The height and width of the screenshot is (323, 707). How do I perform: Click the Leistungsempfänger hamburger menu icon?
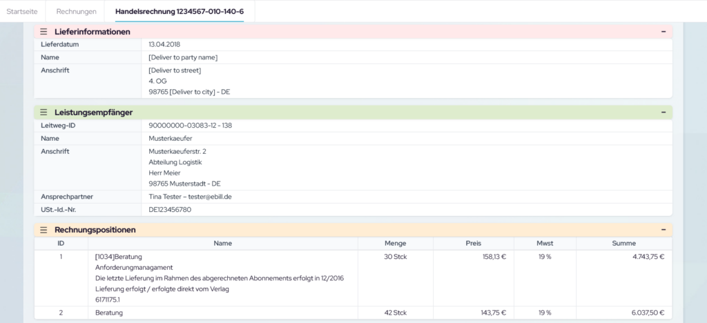tap(43, 112)
